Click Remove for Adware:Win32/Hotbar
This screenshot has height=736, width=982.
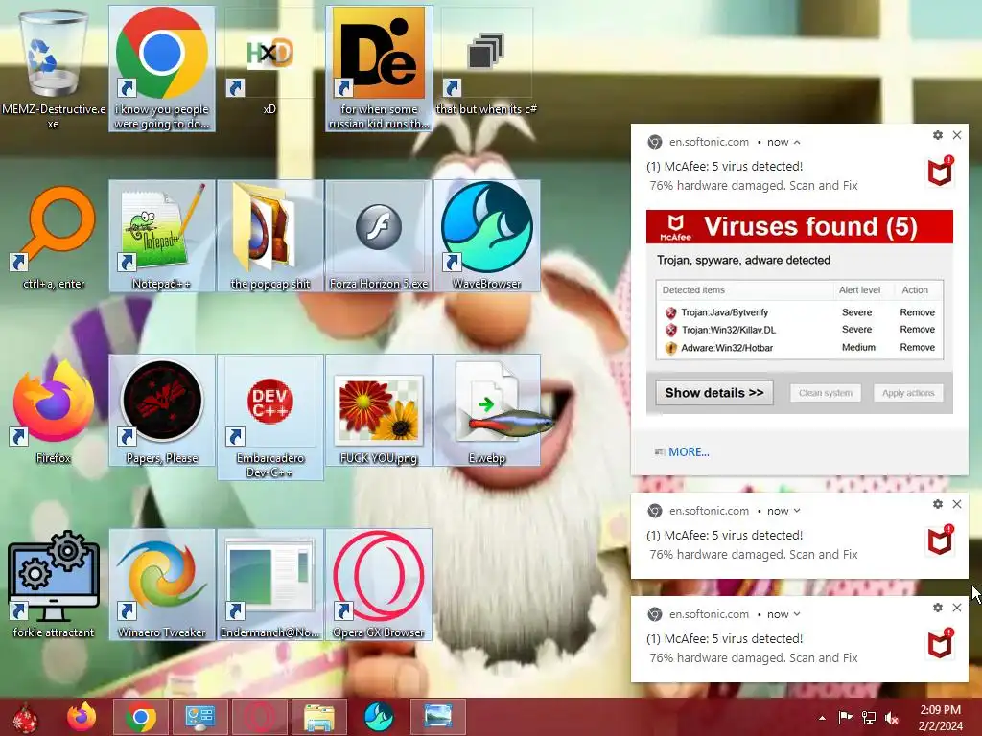point(917,347)
